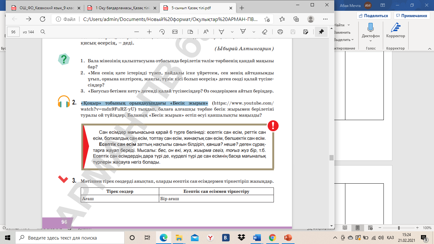Open PowerPoint from the taskbar
This screenshot has width=434, height=244.
(288, 238)
